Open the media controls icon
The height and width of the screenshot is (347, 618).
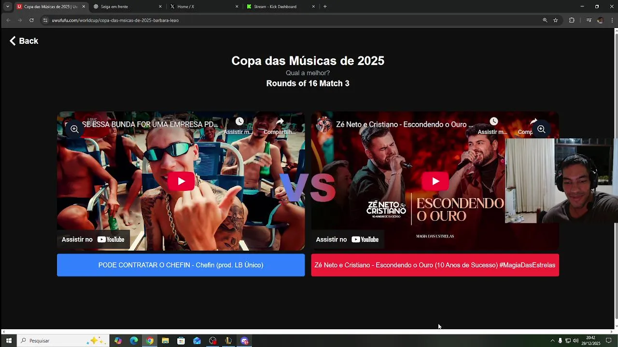coord(589,20)
